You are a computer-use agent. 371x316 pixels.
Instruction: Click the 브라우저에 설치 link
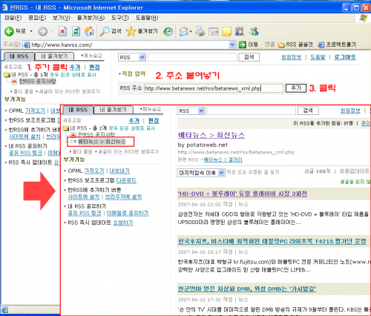tap(123, 197)
